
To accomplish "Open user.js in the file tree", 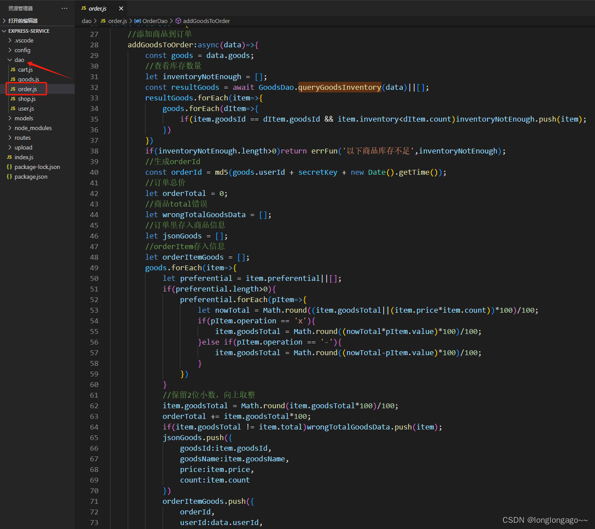I will coord(26,108).
